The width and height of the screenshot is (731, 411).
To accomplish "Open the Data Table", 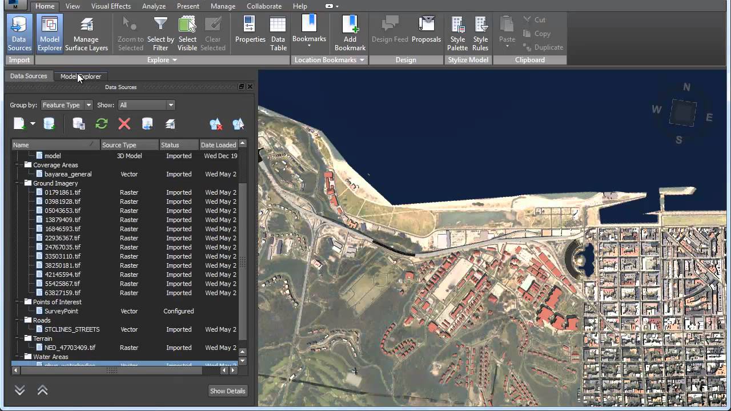I will pos(278,34).
